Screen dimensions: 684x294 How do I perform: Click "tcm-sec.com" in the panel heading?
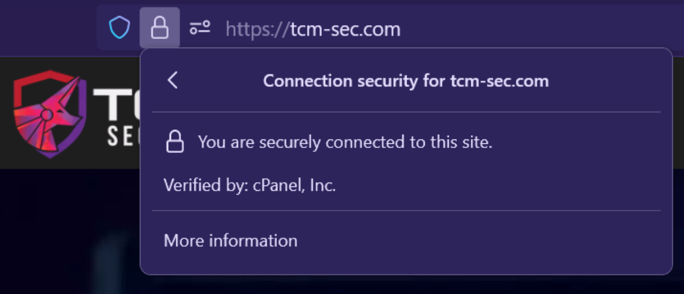(499, 81)
